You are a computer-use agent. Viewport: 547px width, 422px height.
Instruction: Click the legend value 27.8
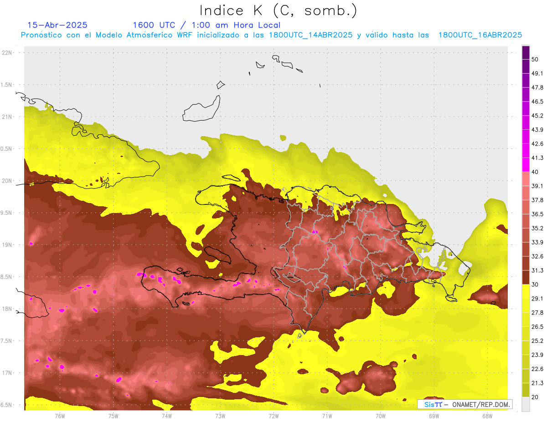[537, 313]
